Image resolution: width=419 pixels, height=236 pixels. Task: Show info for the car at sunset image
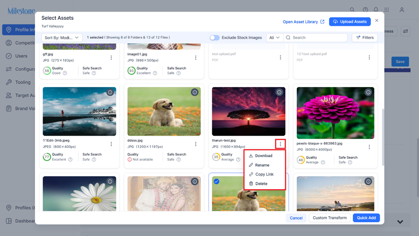pos(368,181)
